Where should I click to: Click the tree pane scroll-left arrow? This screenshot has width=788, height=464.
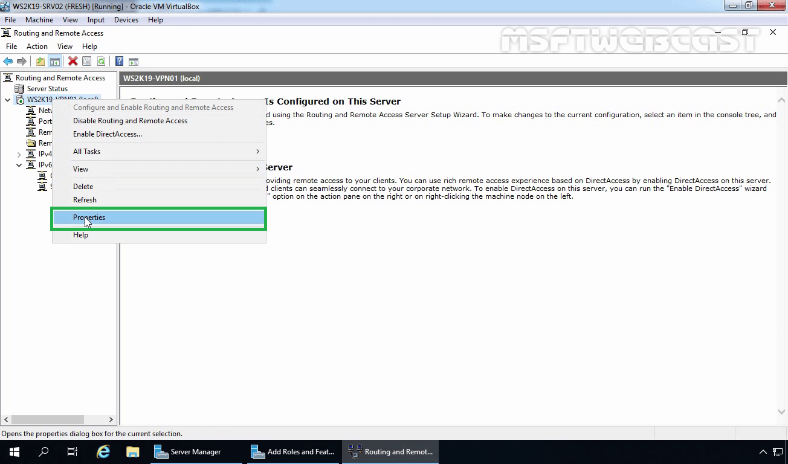6,419
